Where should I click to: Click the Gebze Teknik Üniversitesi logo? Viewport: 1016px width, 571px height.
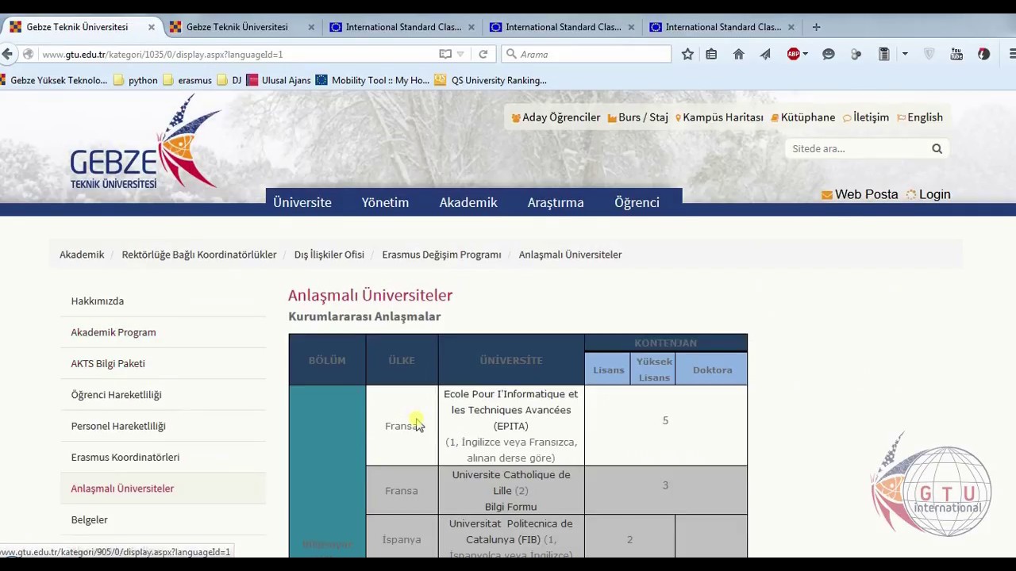(x=145, y=143)
